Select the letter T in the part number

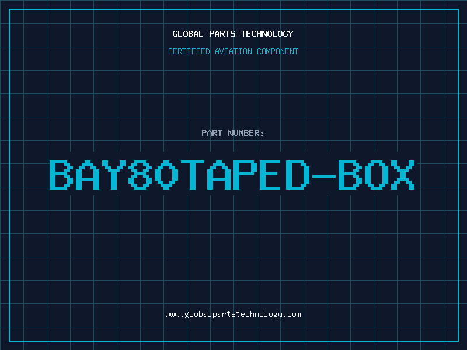(x=193, y=174)
